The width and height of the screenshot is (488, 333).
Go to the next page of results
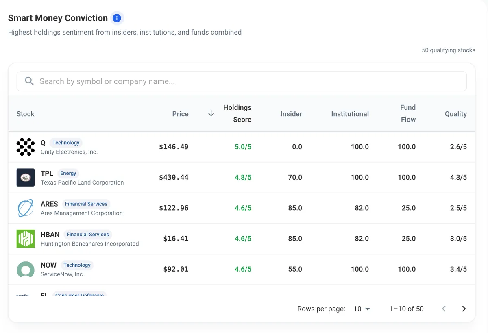coord(464,309)
